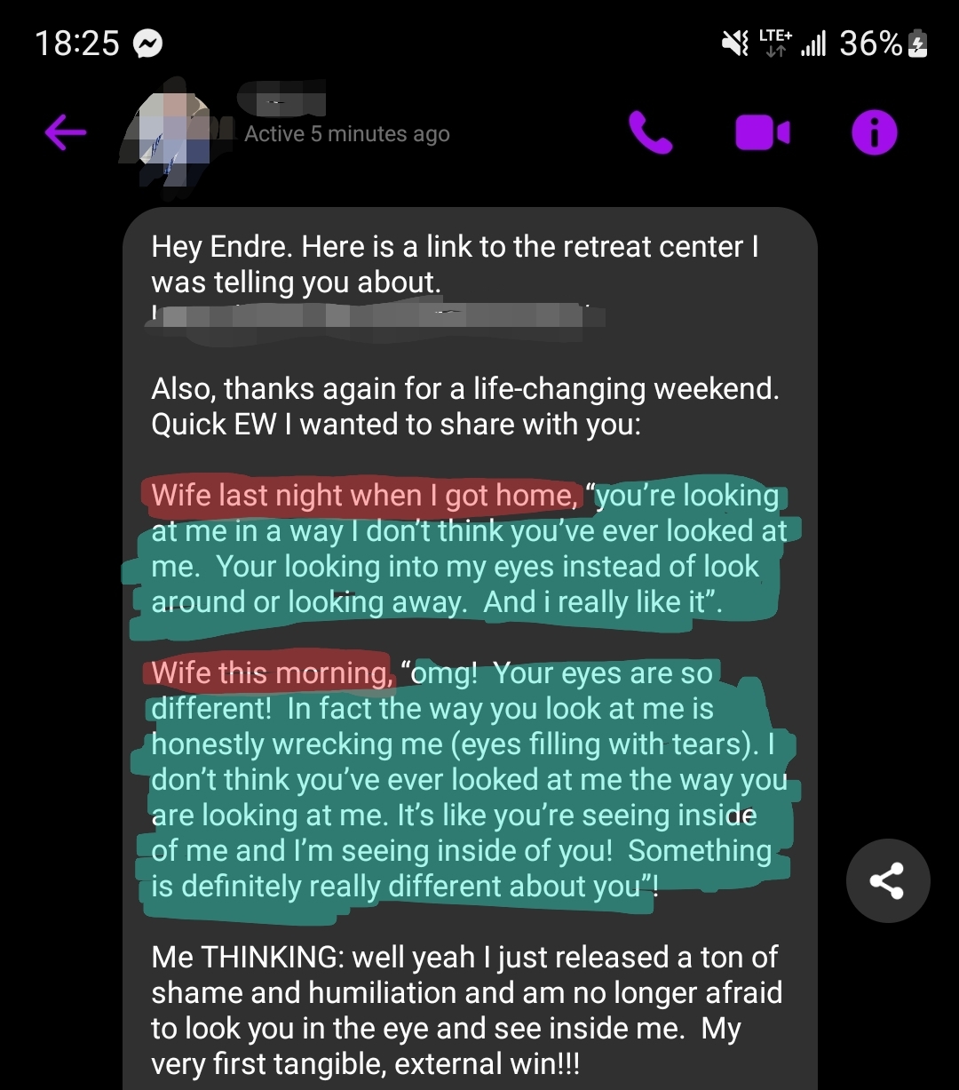Open conversation info with the i icon
Viewport: 959px width, 1090px height.
coord(875,133)
